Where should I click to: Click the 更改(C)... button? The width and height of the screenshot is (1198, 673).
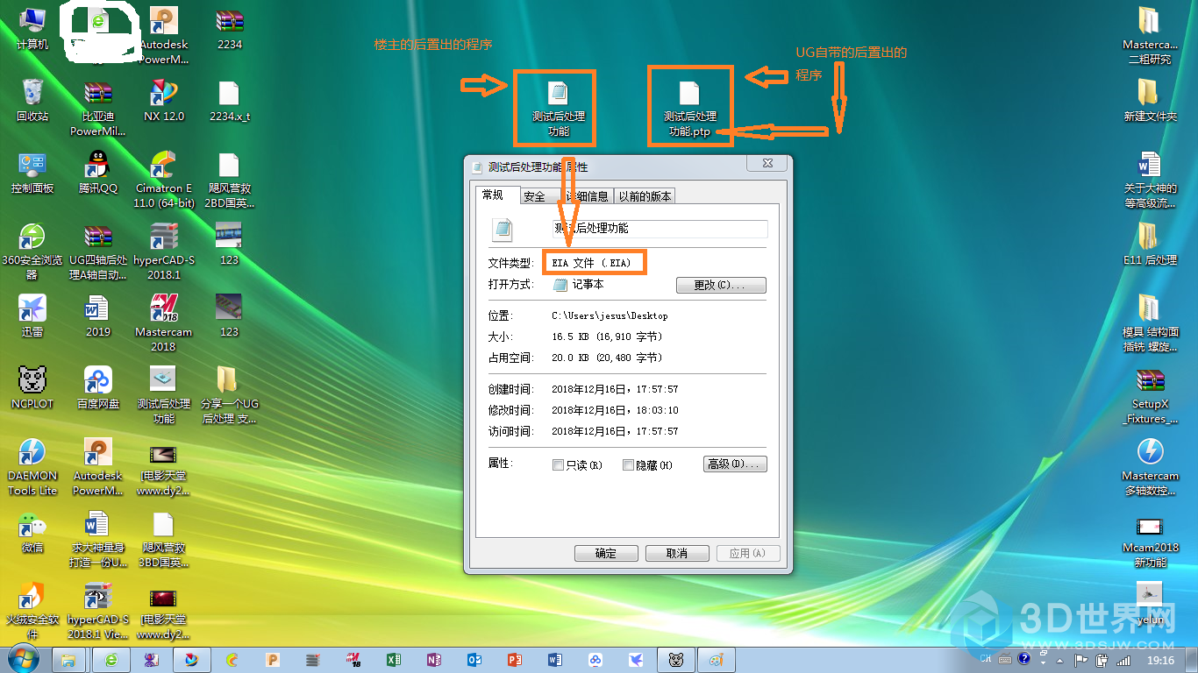721,286
